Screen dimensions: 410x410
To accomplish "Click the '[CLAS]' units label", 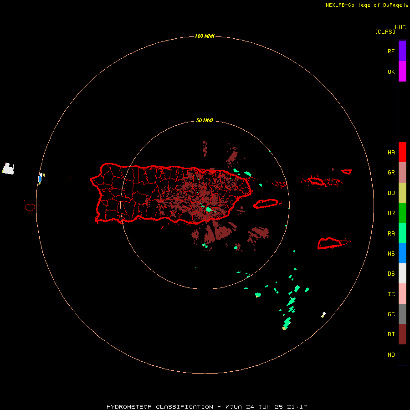I will tap(385, 31).
